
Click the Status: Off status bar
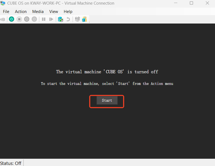point(11,163)
